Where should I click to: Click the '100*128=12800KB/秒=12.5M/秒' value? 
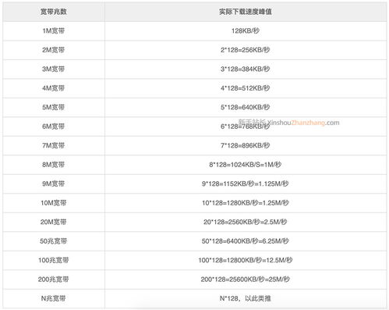[x=246, y=260]
